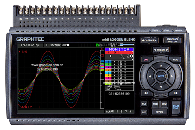195x130 pixels.
Task: Select ALARM indicator number 1
Action: (117, 111)
